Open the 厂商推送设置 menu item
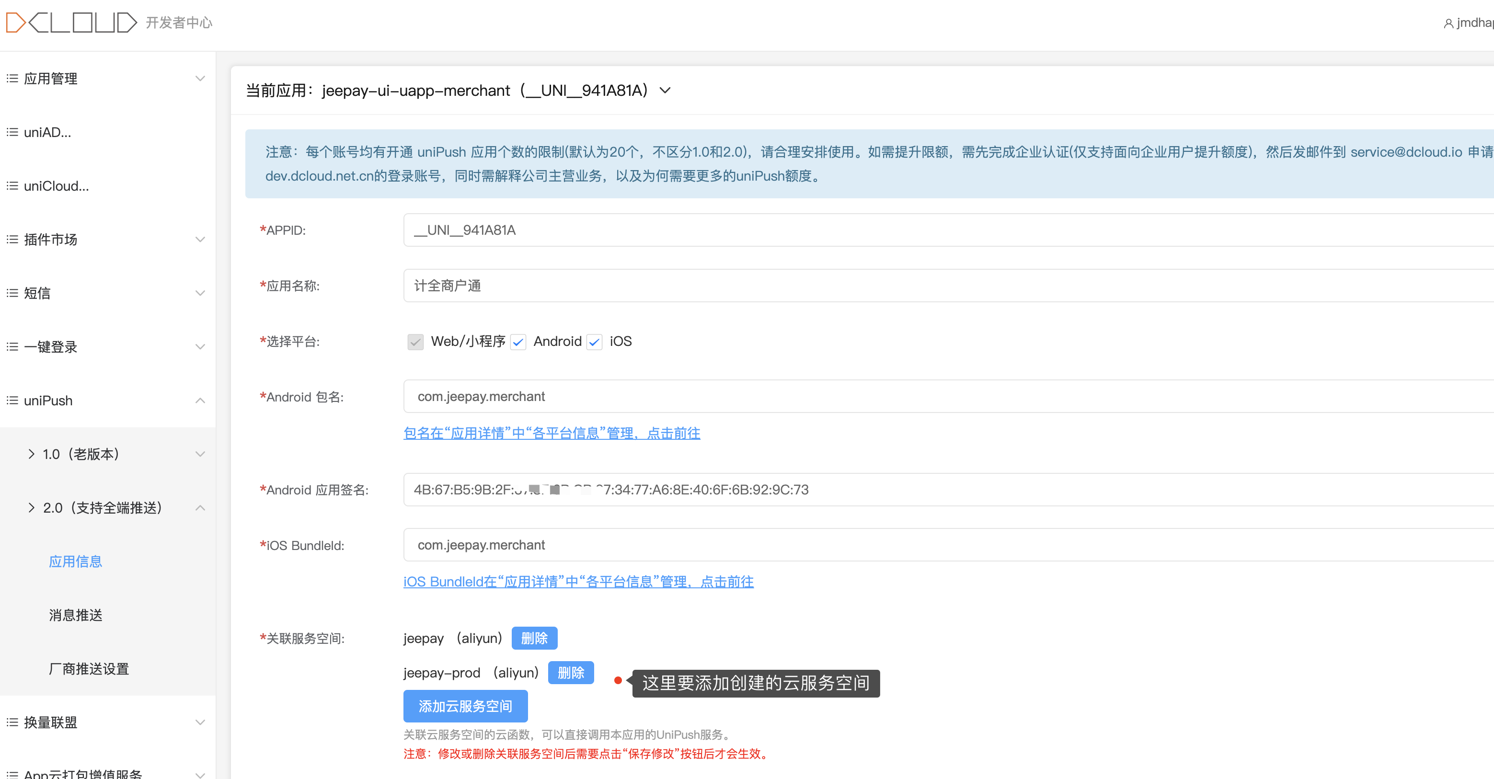The height and width of the screenshot is (779, 1494). (x=88, y=669)
